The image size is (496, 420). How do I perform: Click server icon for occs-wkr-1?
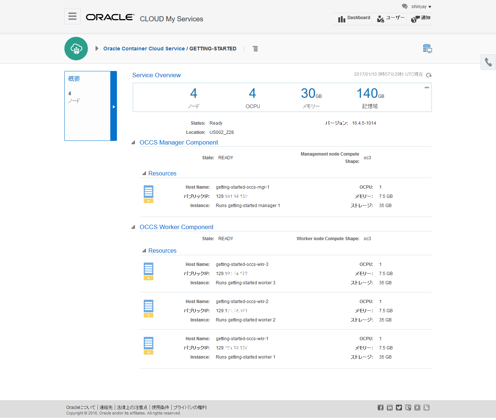(149, 346)
